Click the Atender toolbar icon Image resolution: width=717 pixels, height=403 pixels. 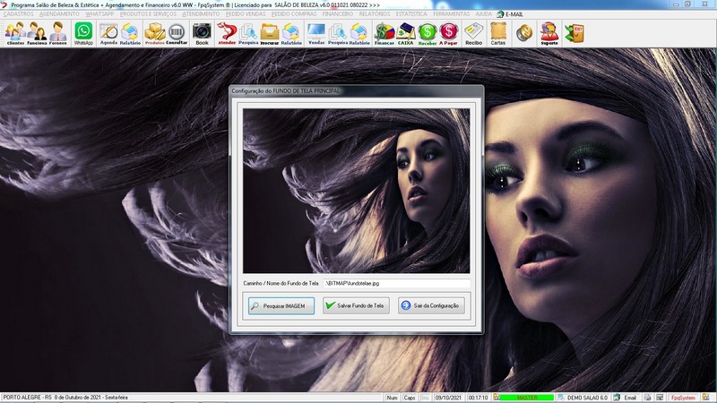click(x=227, y=33)
